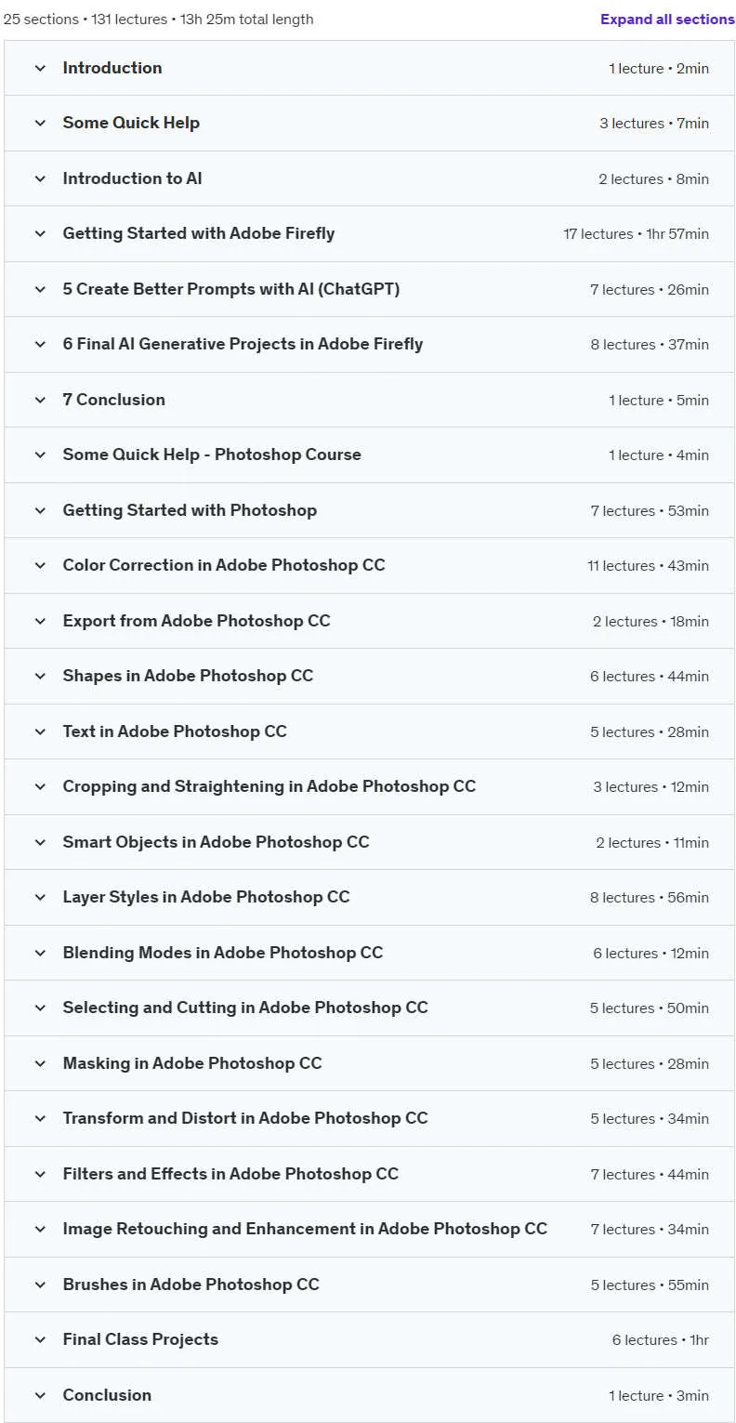Expand Color Correction in Adobe Photoshop CC
736x1423 pixels.
pos(369,565)
